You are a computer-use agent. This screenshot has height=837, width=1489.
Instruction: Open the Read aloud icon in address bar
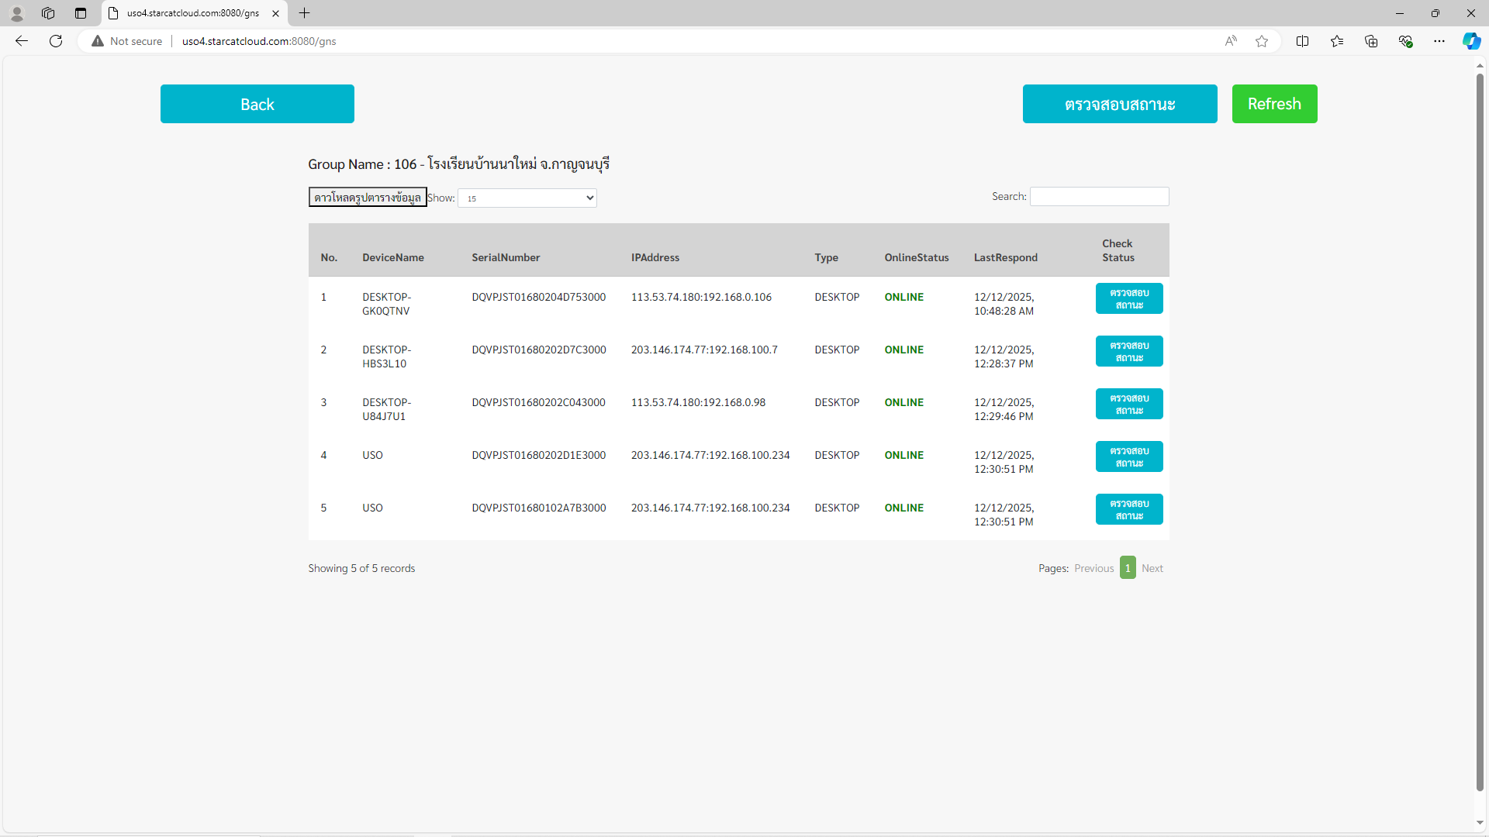(1231, 41)
